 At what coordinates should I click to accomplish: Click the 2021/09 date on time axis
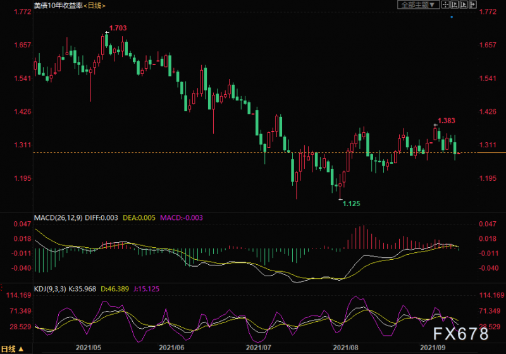pyautogui.click(x=431, y=347)
